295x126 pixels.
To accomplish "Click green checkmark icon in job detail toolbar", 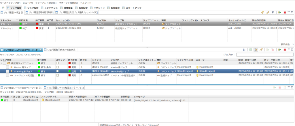I will coord(251,50).
